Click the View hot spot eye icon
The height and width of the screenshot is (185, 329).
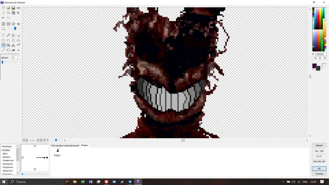[x=13, y=50]
